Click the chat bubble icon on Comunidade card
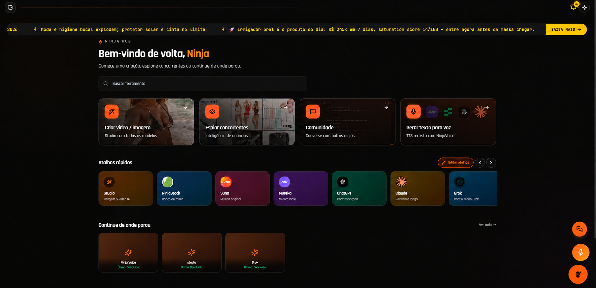This screenshot has height=288, width=596. [x=313, y=112]
